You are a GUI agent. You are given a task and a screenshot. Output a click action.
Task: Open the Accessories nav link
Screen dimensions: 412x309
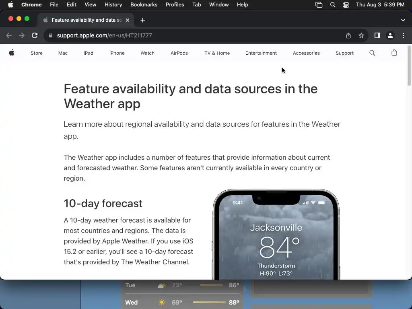[x=306, y=53]
